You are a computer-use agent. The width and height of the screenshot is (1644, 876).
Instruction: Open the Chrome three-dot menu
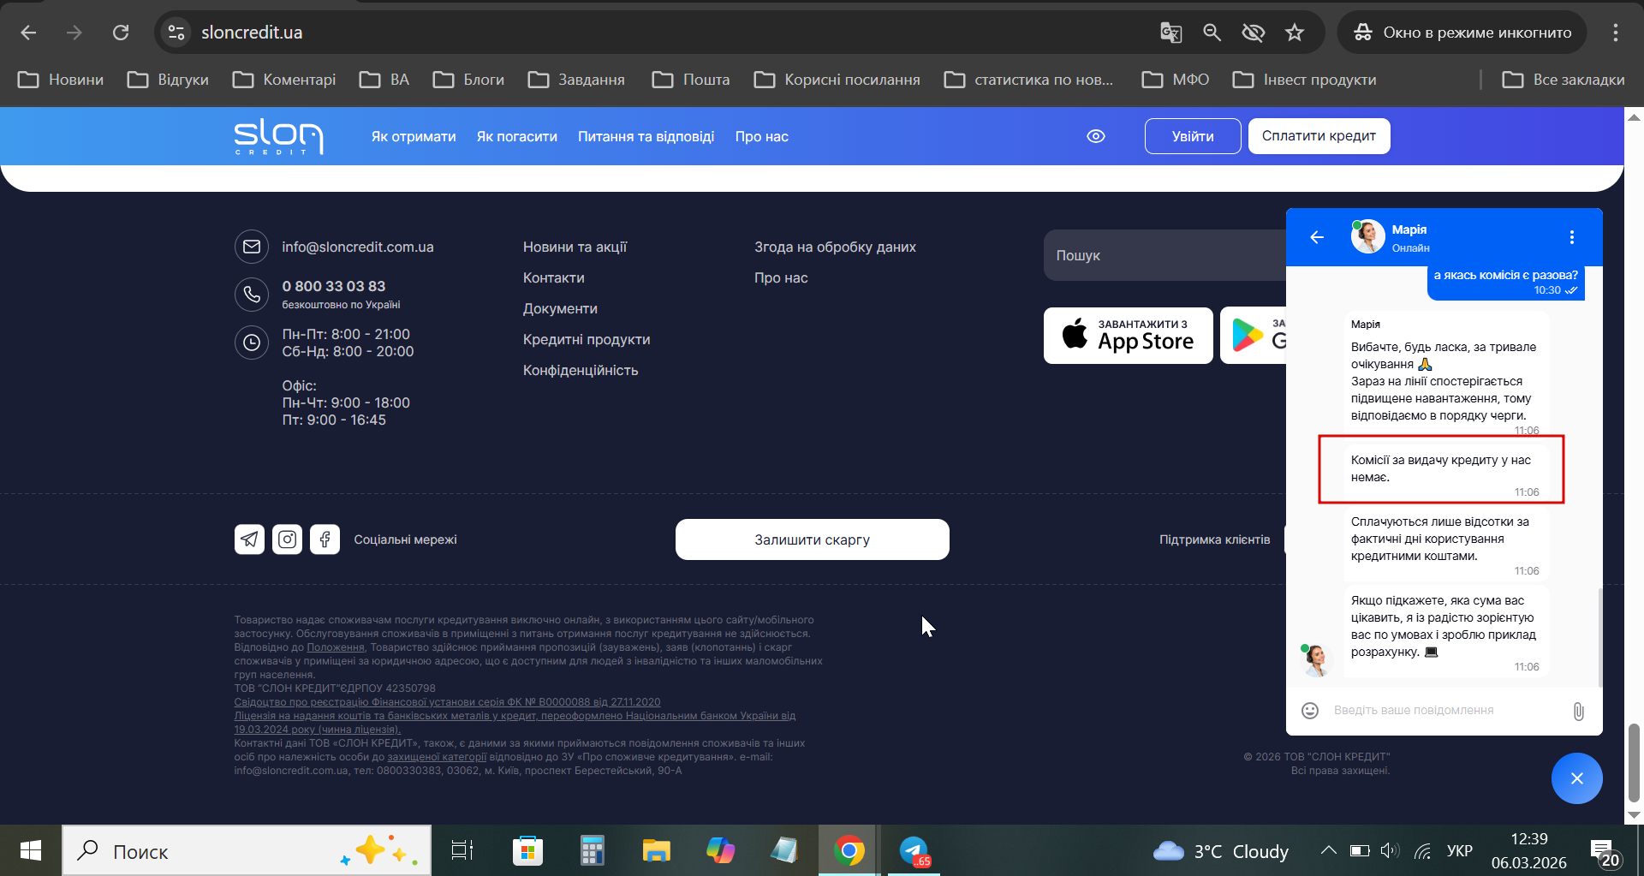[x=1615, y=33]
